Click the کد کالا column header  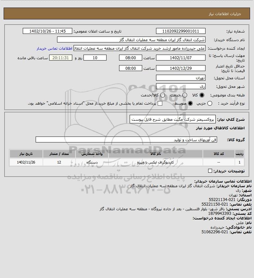click(219, 154)
